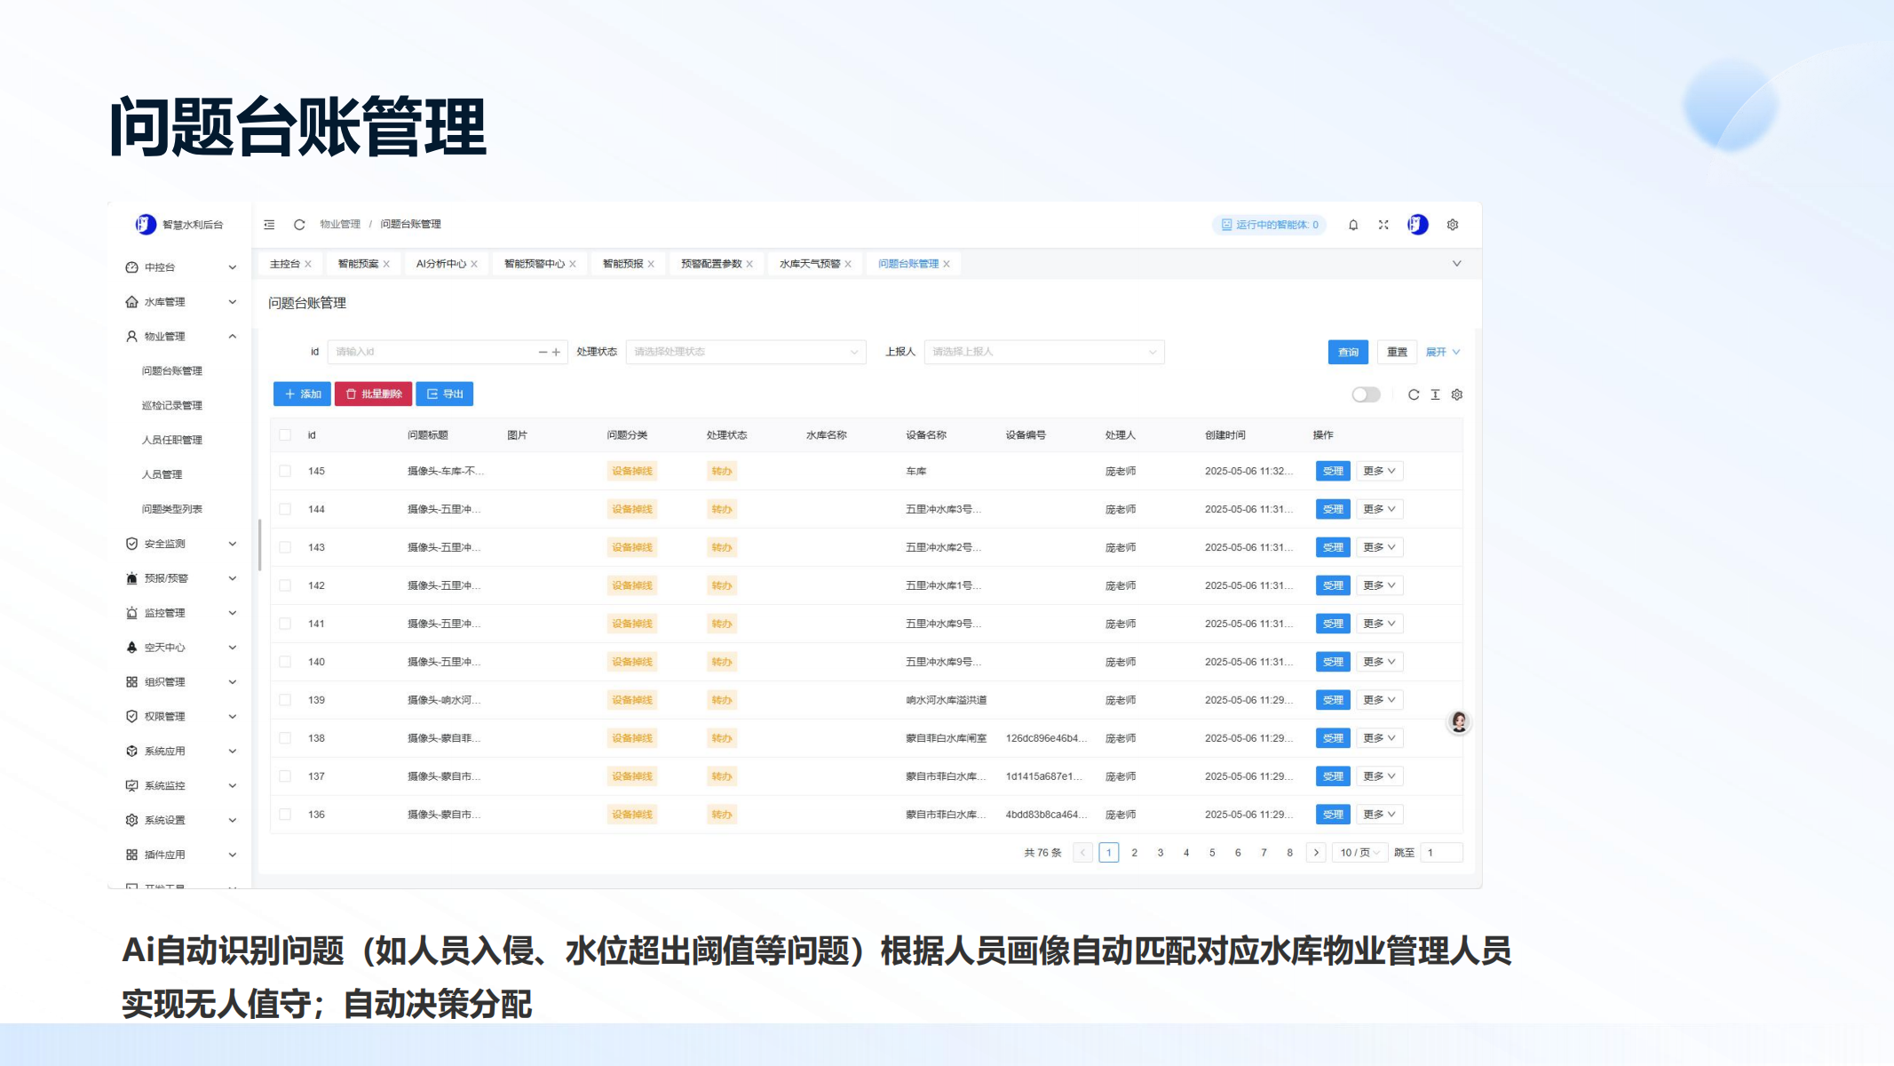Image resolution: width=1894 pixels, height=1066 pixels.
Task: Check the box for row 145
Action: pyautogui.click(x=285, y=471)
